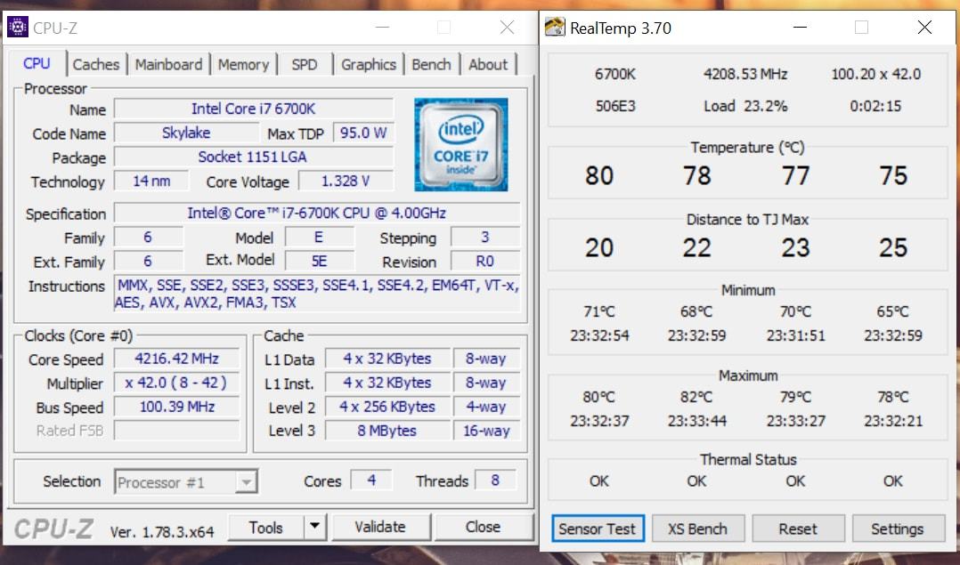The height and width of the screenshot is (565, 960).
Task: Click the Code Name value 'Skylake'
Action: pyautogui.click(x=186, y=133)
